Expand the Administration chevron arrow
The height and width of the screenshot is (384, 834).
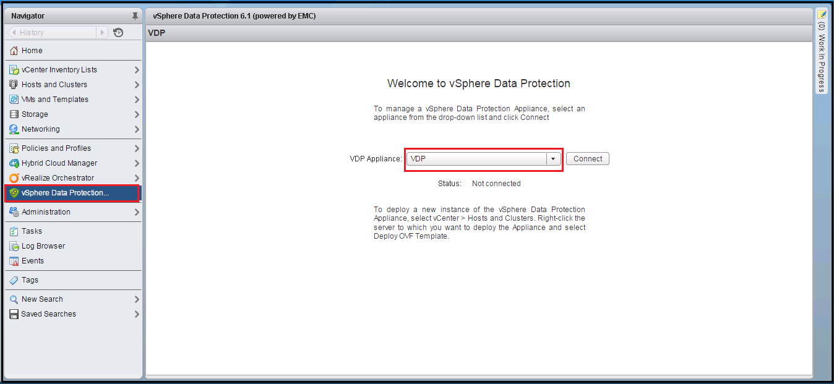click(x=137, y=212)
